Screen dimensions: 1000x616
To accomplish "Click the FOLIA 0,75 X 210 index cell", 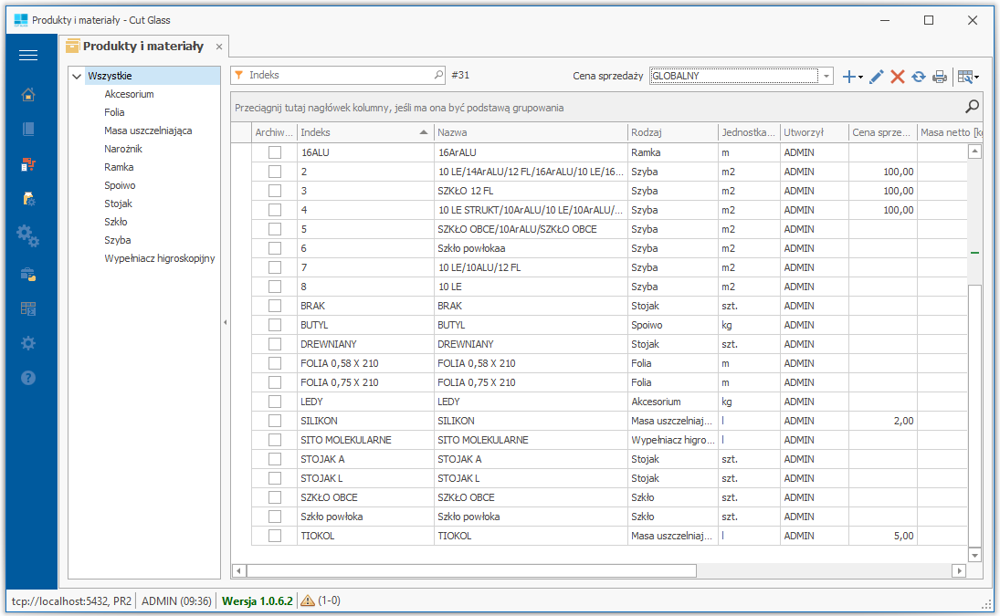I will coord(364,383).
